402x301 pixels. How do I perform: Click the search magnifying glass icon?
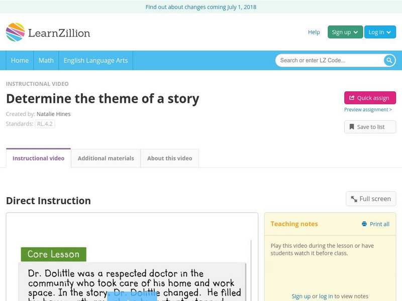[388, 60]
